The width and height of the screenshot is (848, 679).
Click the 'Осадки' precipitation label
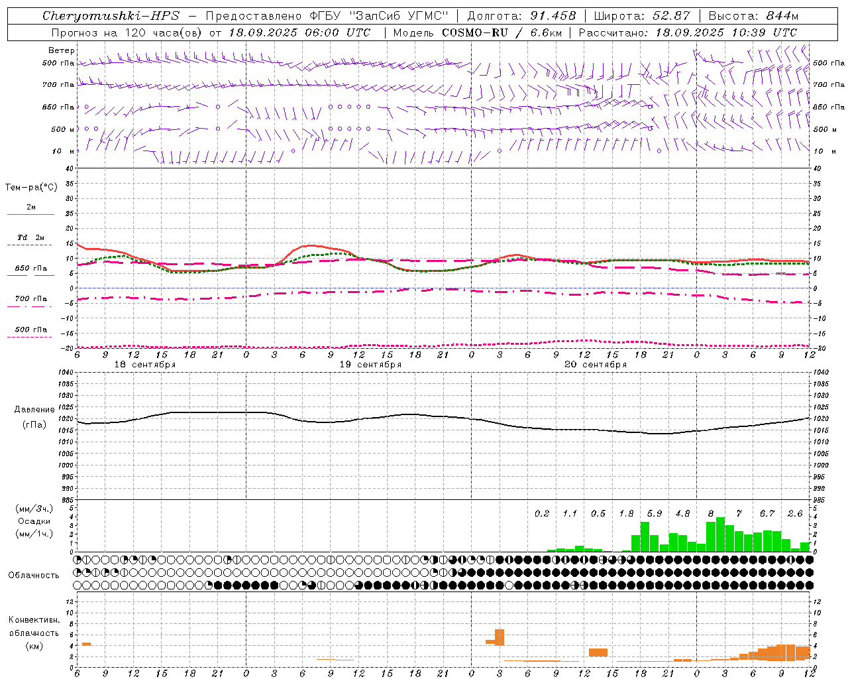(x=34, y=521)
